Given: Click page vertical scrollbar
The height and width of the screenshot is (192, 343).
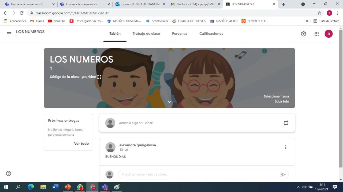Looking at the screenshot, I should [341, 99].
